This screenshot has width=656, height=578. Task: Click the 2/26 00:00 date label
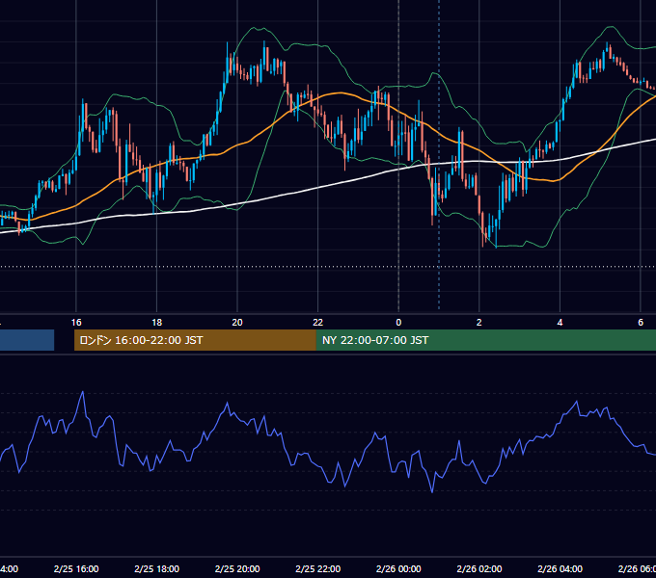pos(398,568)
